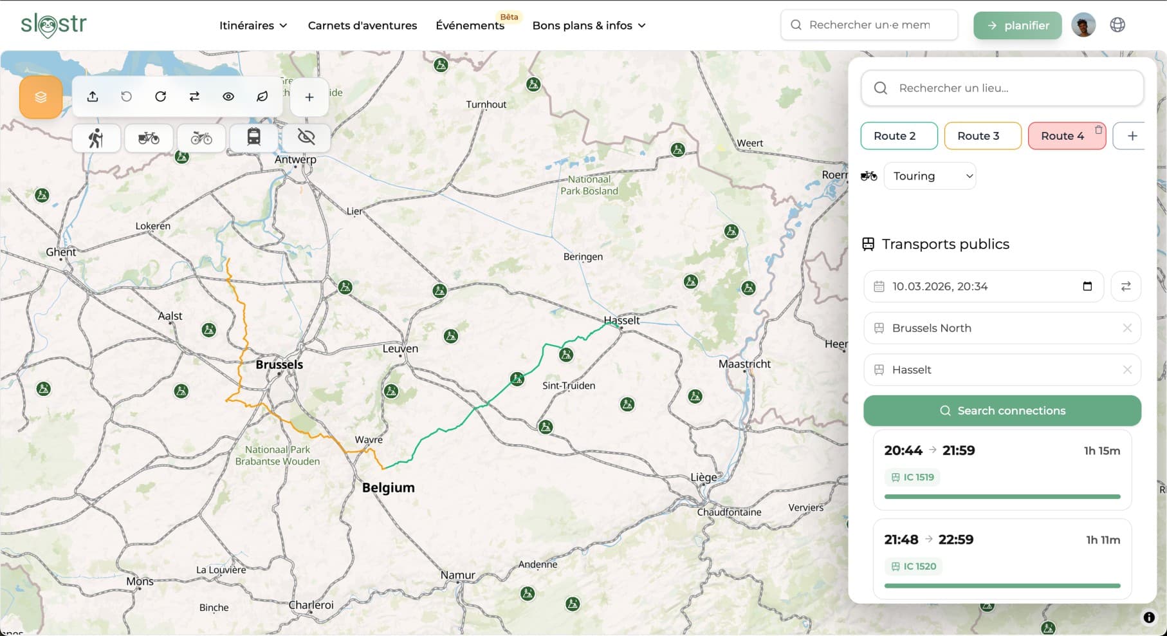Open the Touring bike type dropdown
This screenshot has height=636, width=1167.
click(x=930, y=175)
